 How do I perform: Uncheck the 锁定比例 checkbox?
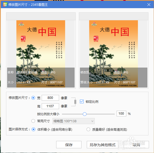tap(82, 102)
